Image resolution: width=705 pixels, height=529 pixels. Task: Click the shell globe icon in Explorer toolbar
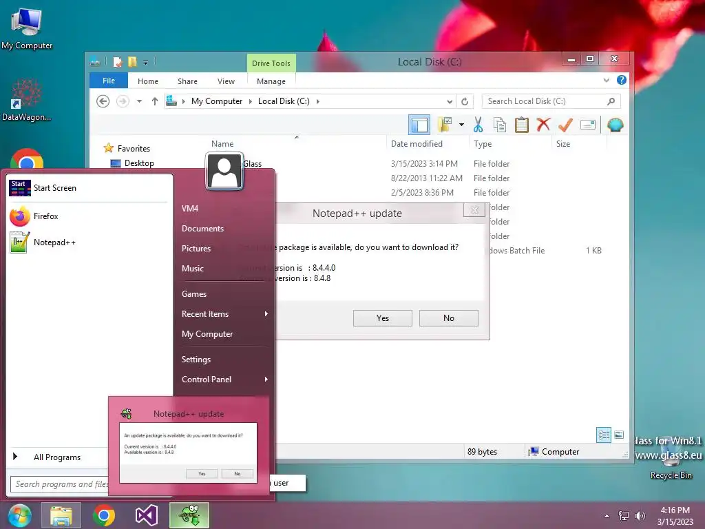tap(615, 125)
